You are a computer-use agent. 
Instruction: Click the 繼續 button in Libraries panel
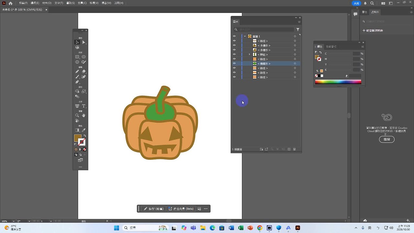[x=387, y=139]
